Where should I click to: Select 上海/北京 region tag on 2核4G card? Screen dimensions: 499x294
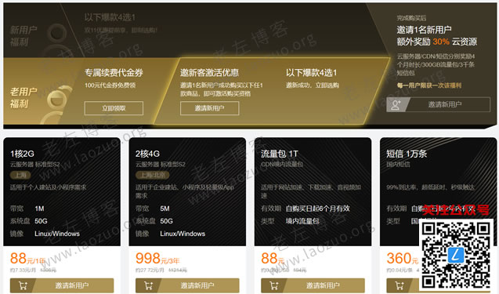153,175
